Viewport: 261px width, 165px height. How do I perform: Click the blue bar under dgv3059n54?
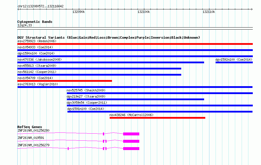point(160,106)
